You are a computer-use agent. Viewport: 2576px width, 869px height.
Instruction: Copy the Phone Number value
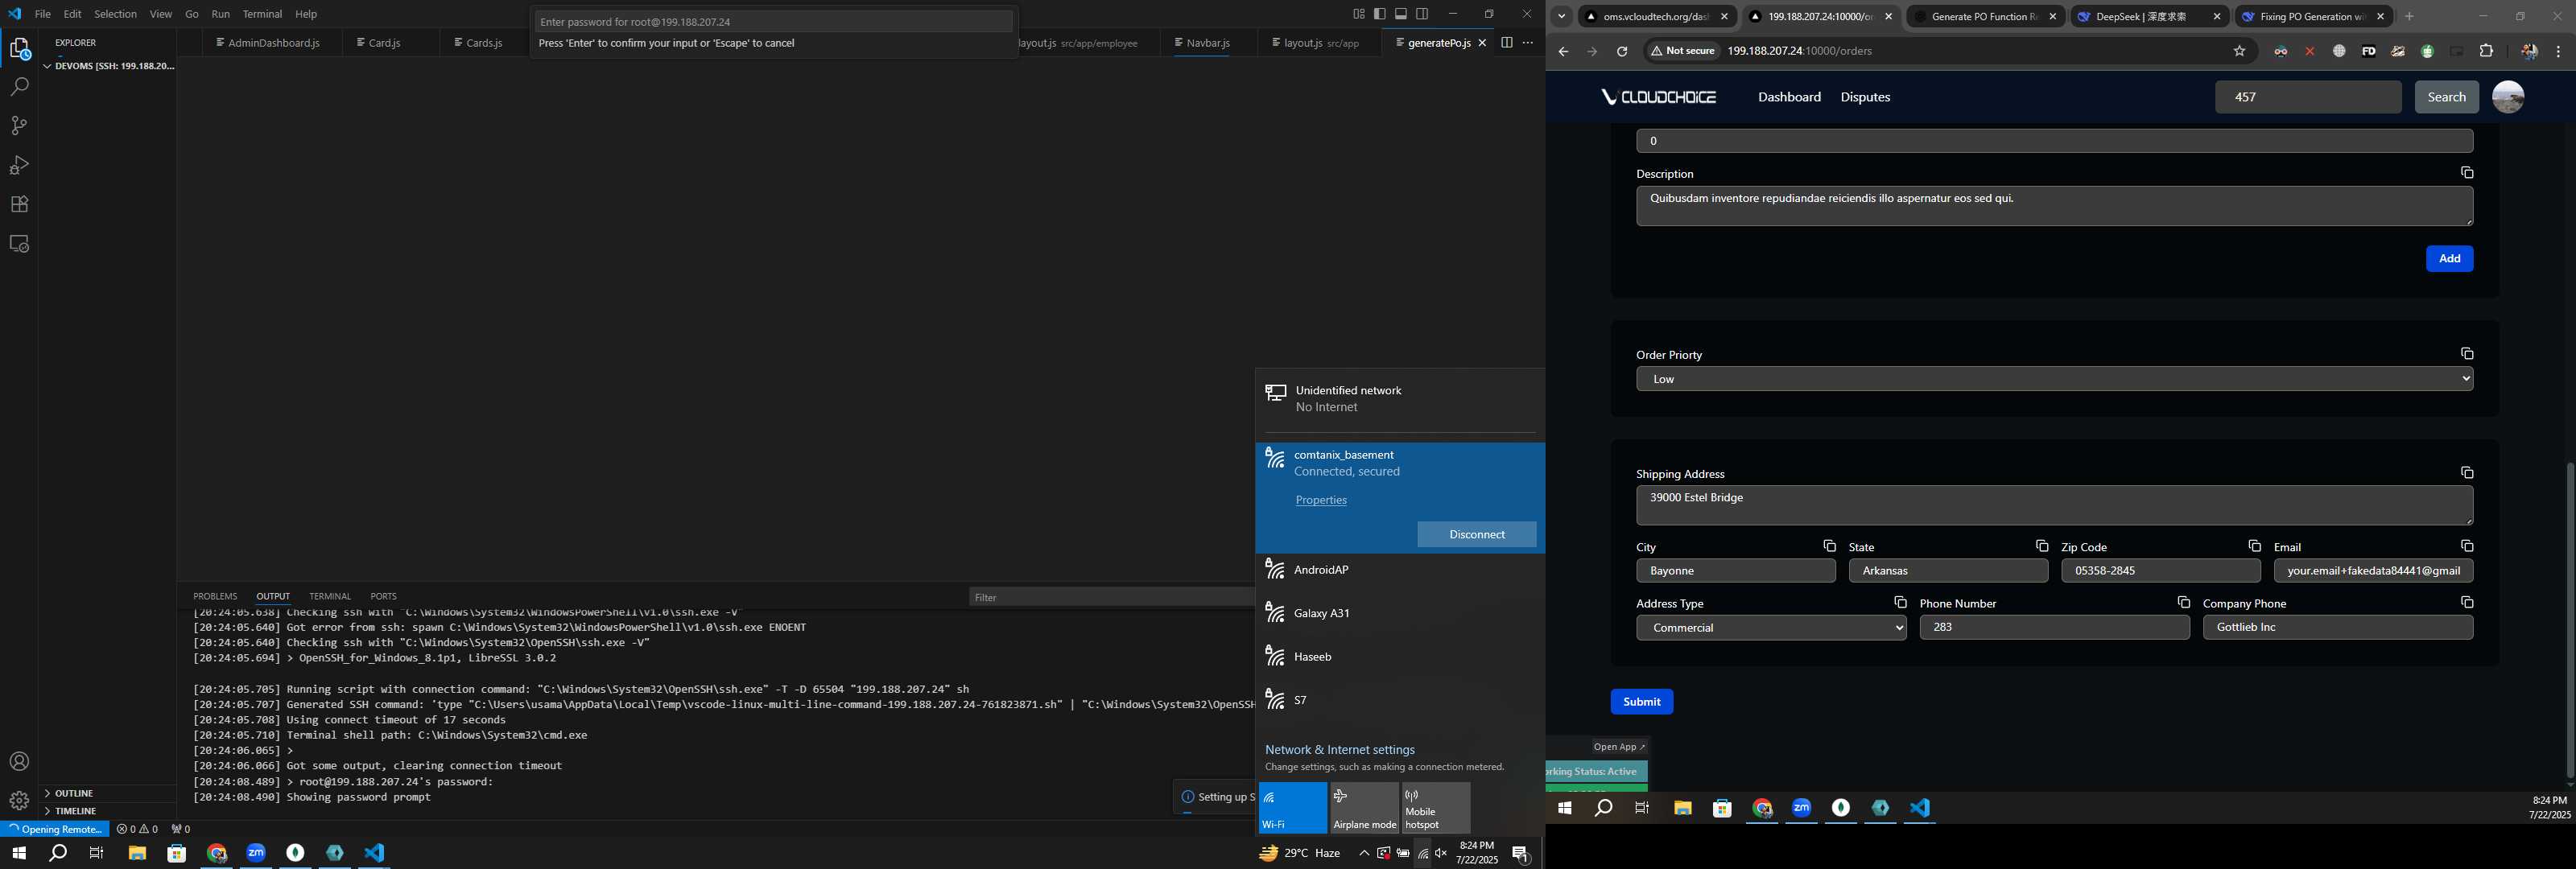[2183, 603]
